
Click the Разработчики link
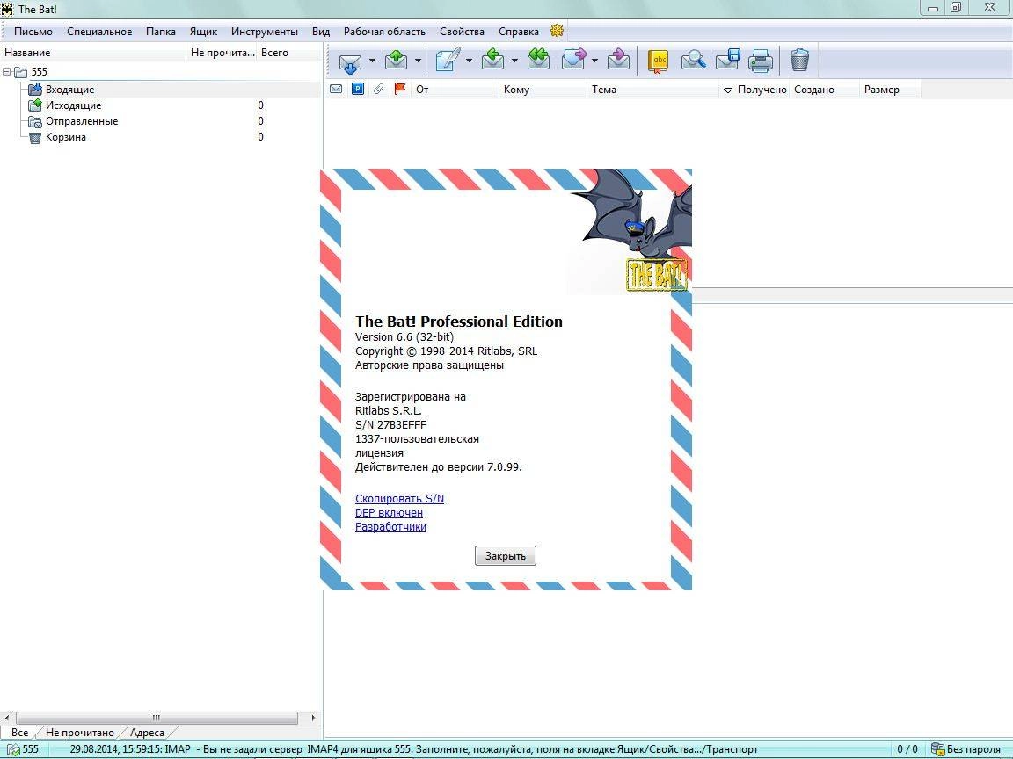click(390, 527)
